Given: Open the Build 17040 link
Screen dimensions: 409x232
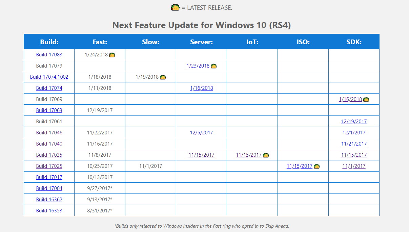Looking at the screenshot, I should click(x=49, y=144).
